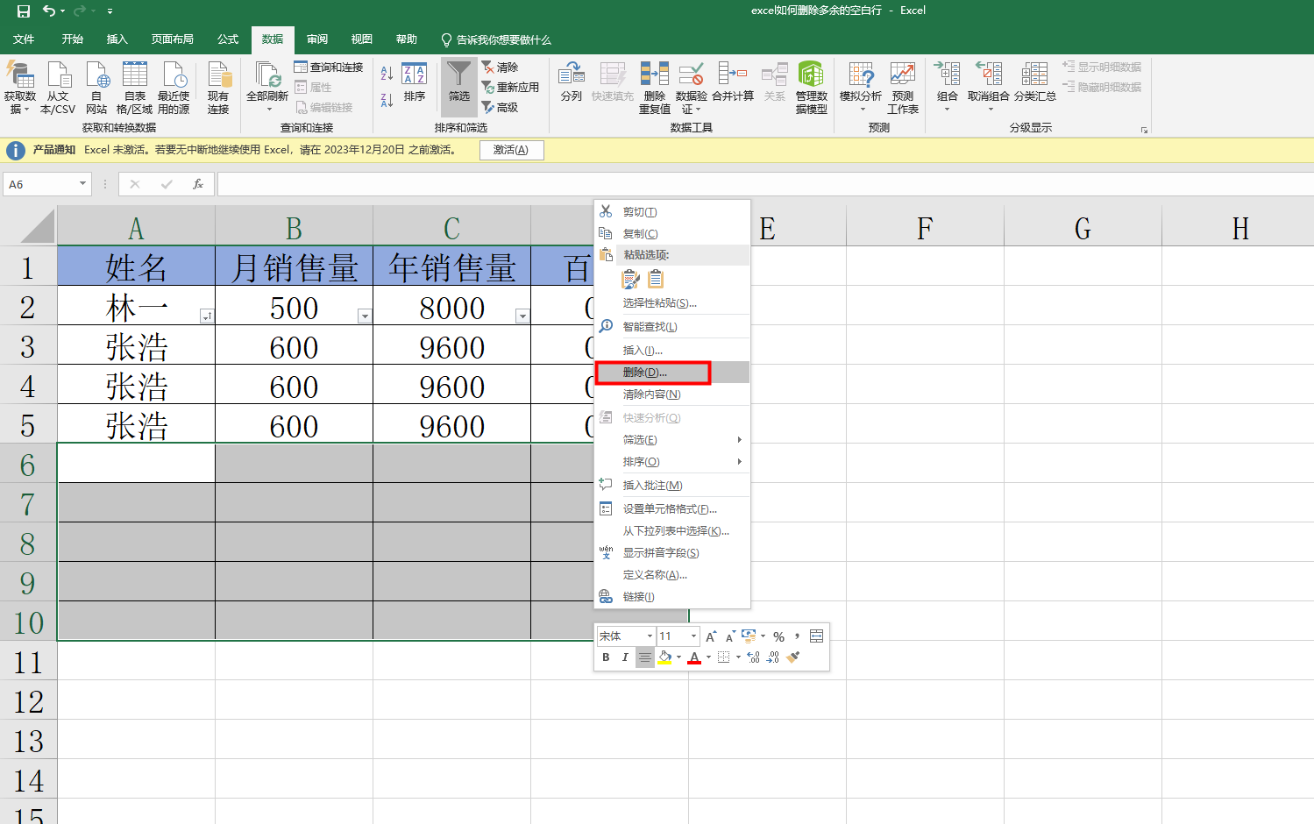The image size is (1314, 824).
Task: Save the workbook from the quick access toolbar
Action: tap(24, 11)
